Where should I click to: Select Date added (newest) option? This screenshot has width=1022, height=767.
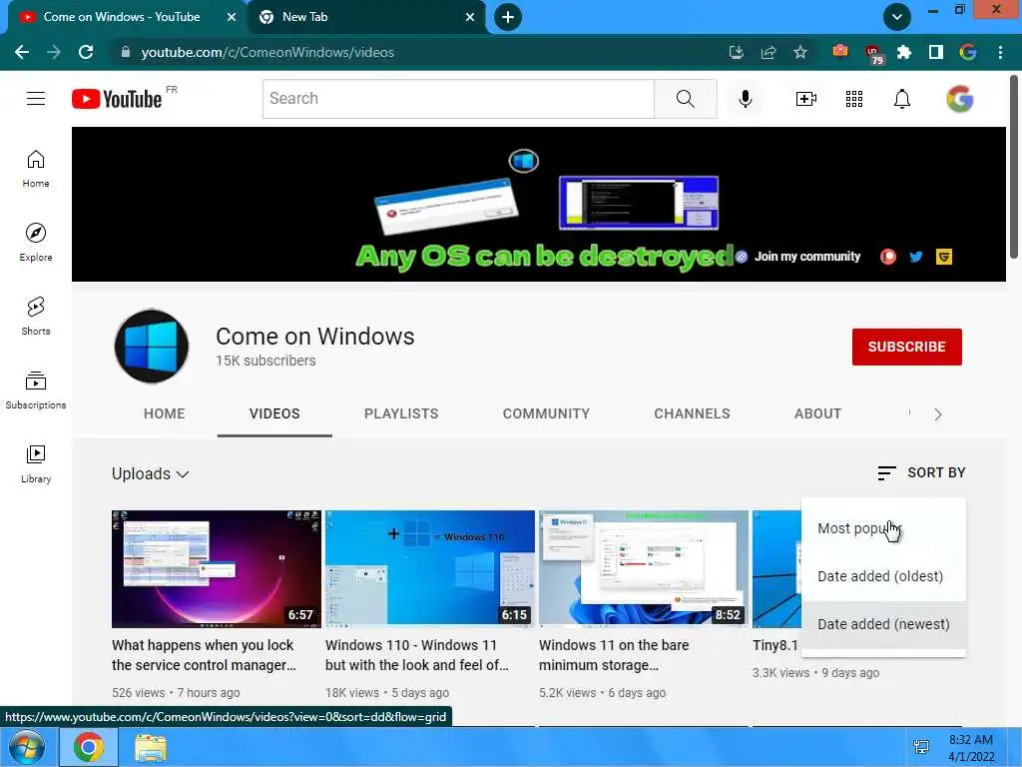[884, 624]
